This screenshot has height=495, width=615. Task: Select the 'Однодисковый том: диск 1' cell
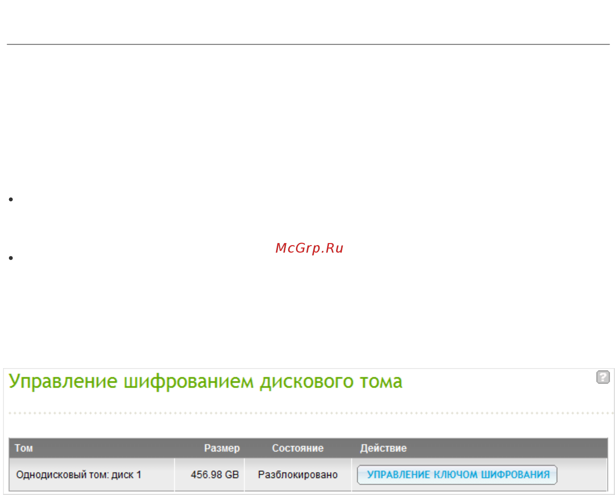point(92,475)
